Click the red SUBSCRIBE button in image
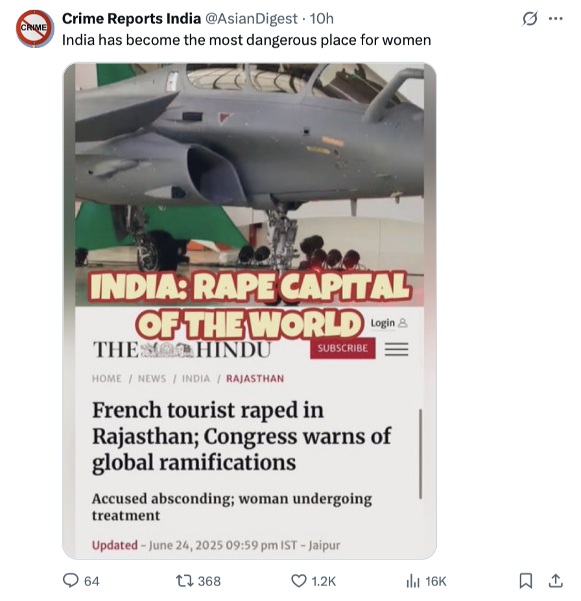Screen dimensions: 581x601 click(x=342, y=348)
